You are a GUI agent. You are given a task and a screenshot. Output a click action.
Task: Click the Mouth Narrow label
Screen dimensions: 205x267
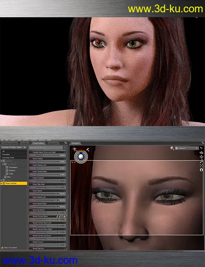[38, 249]
